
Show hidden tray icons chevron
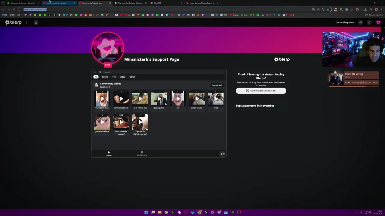(x=356, y=212)
